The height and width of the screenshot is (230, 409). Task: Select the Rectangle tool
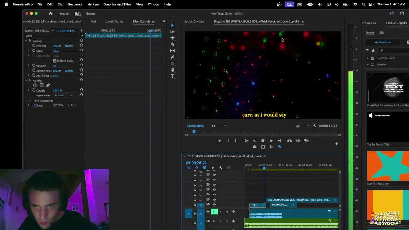click(x=173, y=63)
